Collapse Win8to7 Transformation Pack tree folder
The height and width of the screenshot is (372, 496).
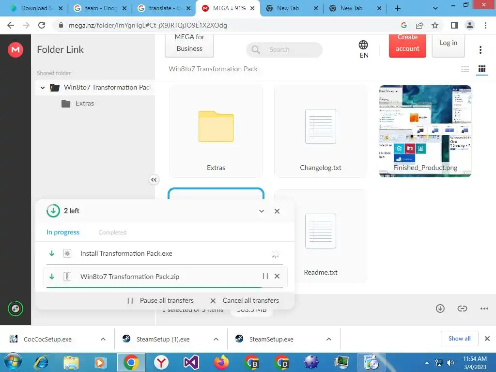click(43, 88)
